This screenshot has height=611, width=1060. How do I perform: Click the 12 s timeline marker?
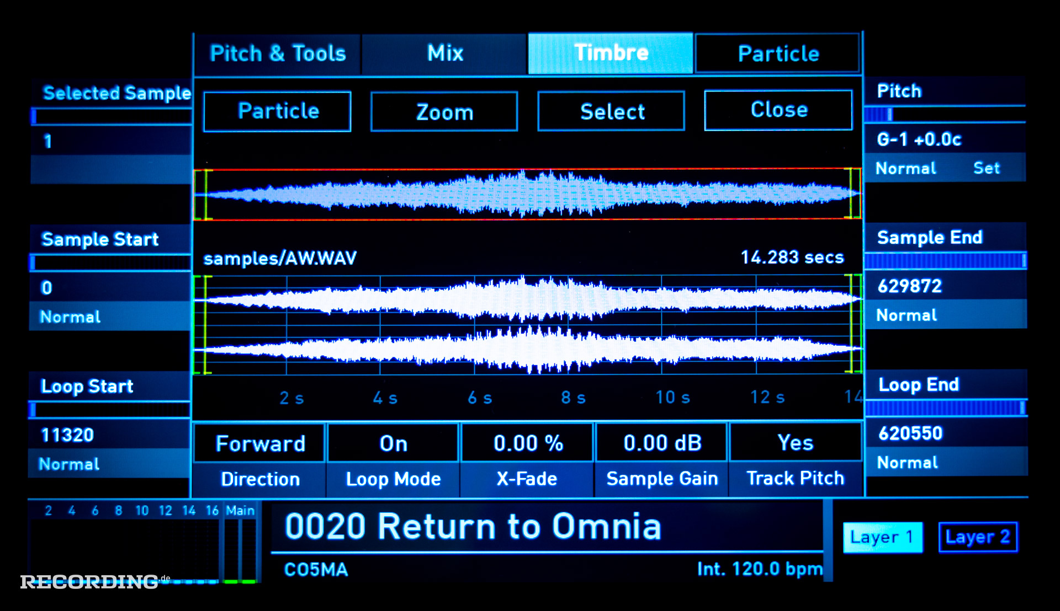767,398
